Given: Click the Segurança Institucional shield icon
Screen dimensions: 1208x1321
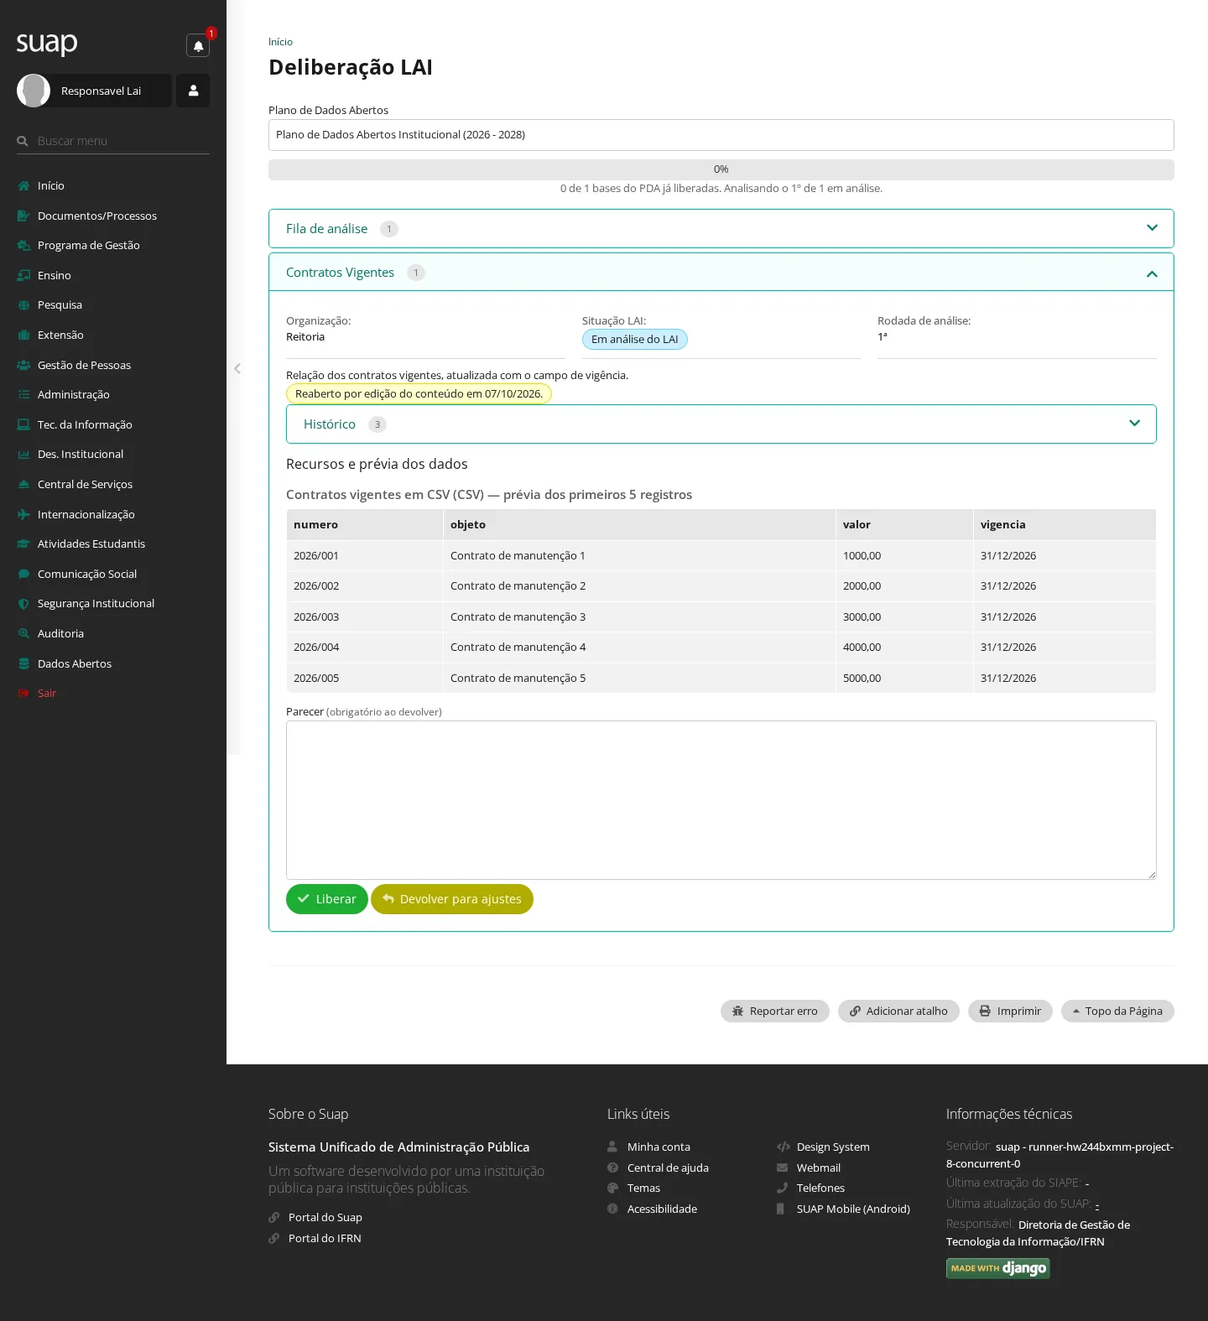Looking at the screenshot, I should (23, 604).
